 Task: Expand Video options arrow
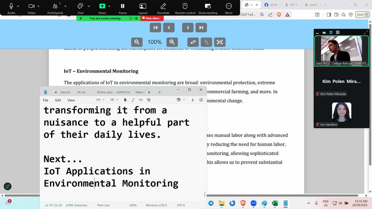coord(39,7)
